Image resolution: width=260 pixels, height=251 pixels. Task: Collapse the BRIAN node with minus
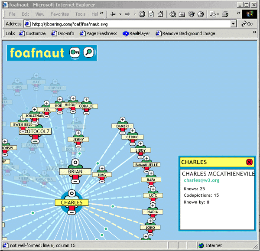point(75,180)
